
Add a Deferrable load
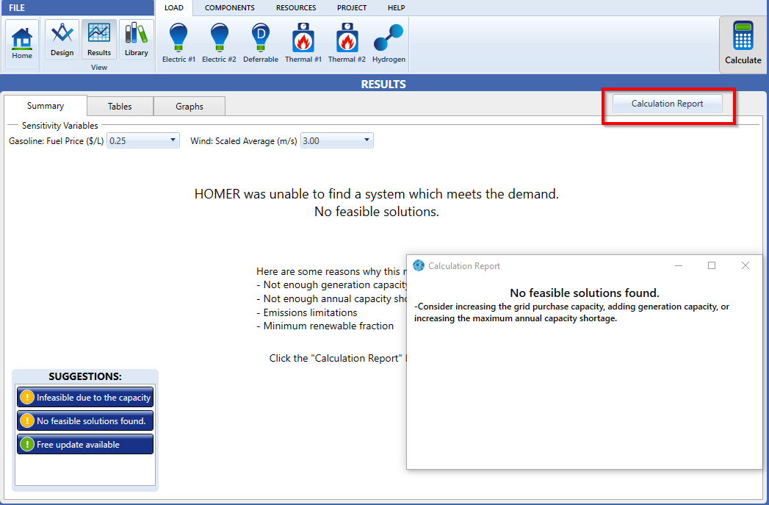[261, 43]
